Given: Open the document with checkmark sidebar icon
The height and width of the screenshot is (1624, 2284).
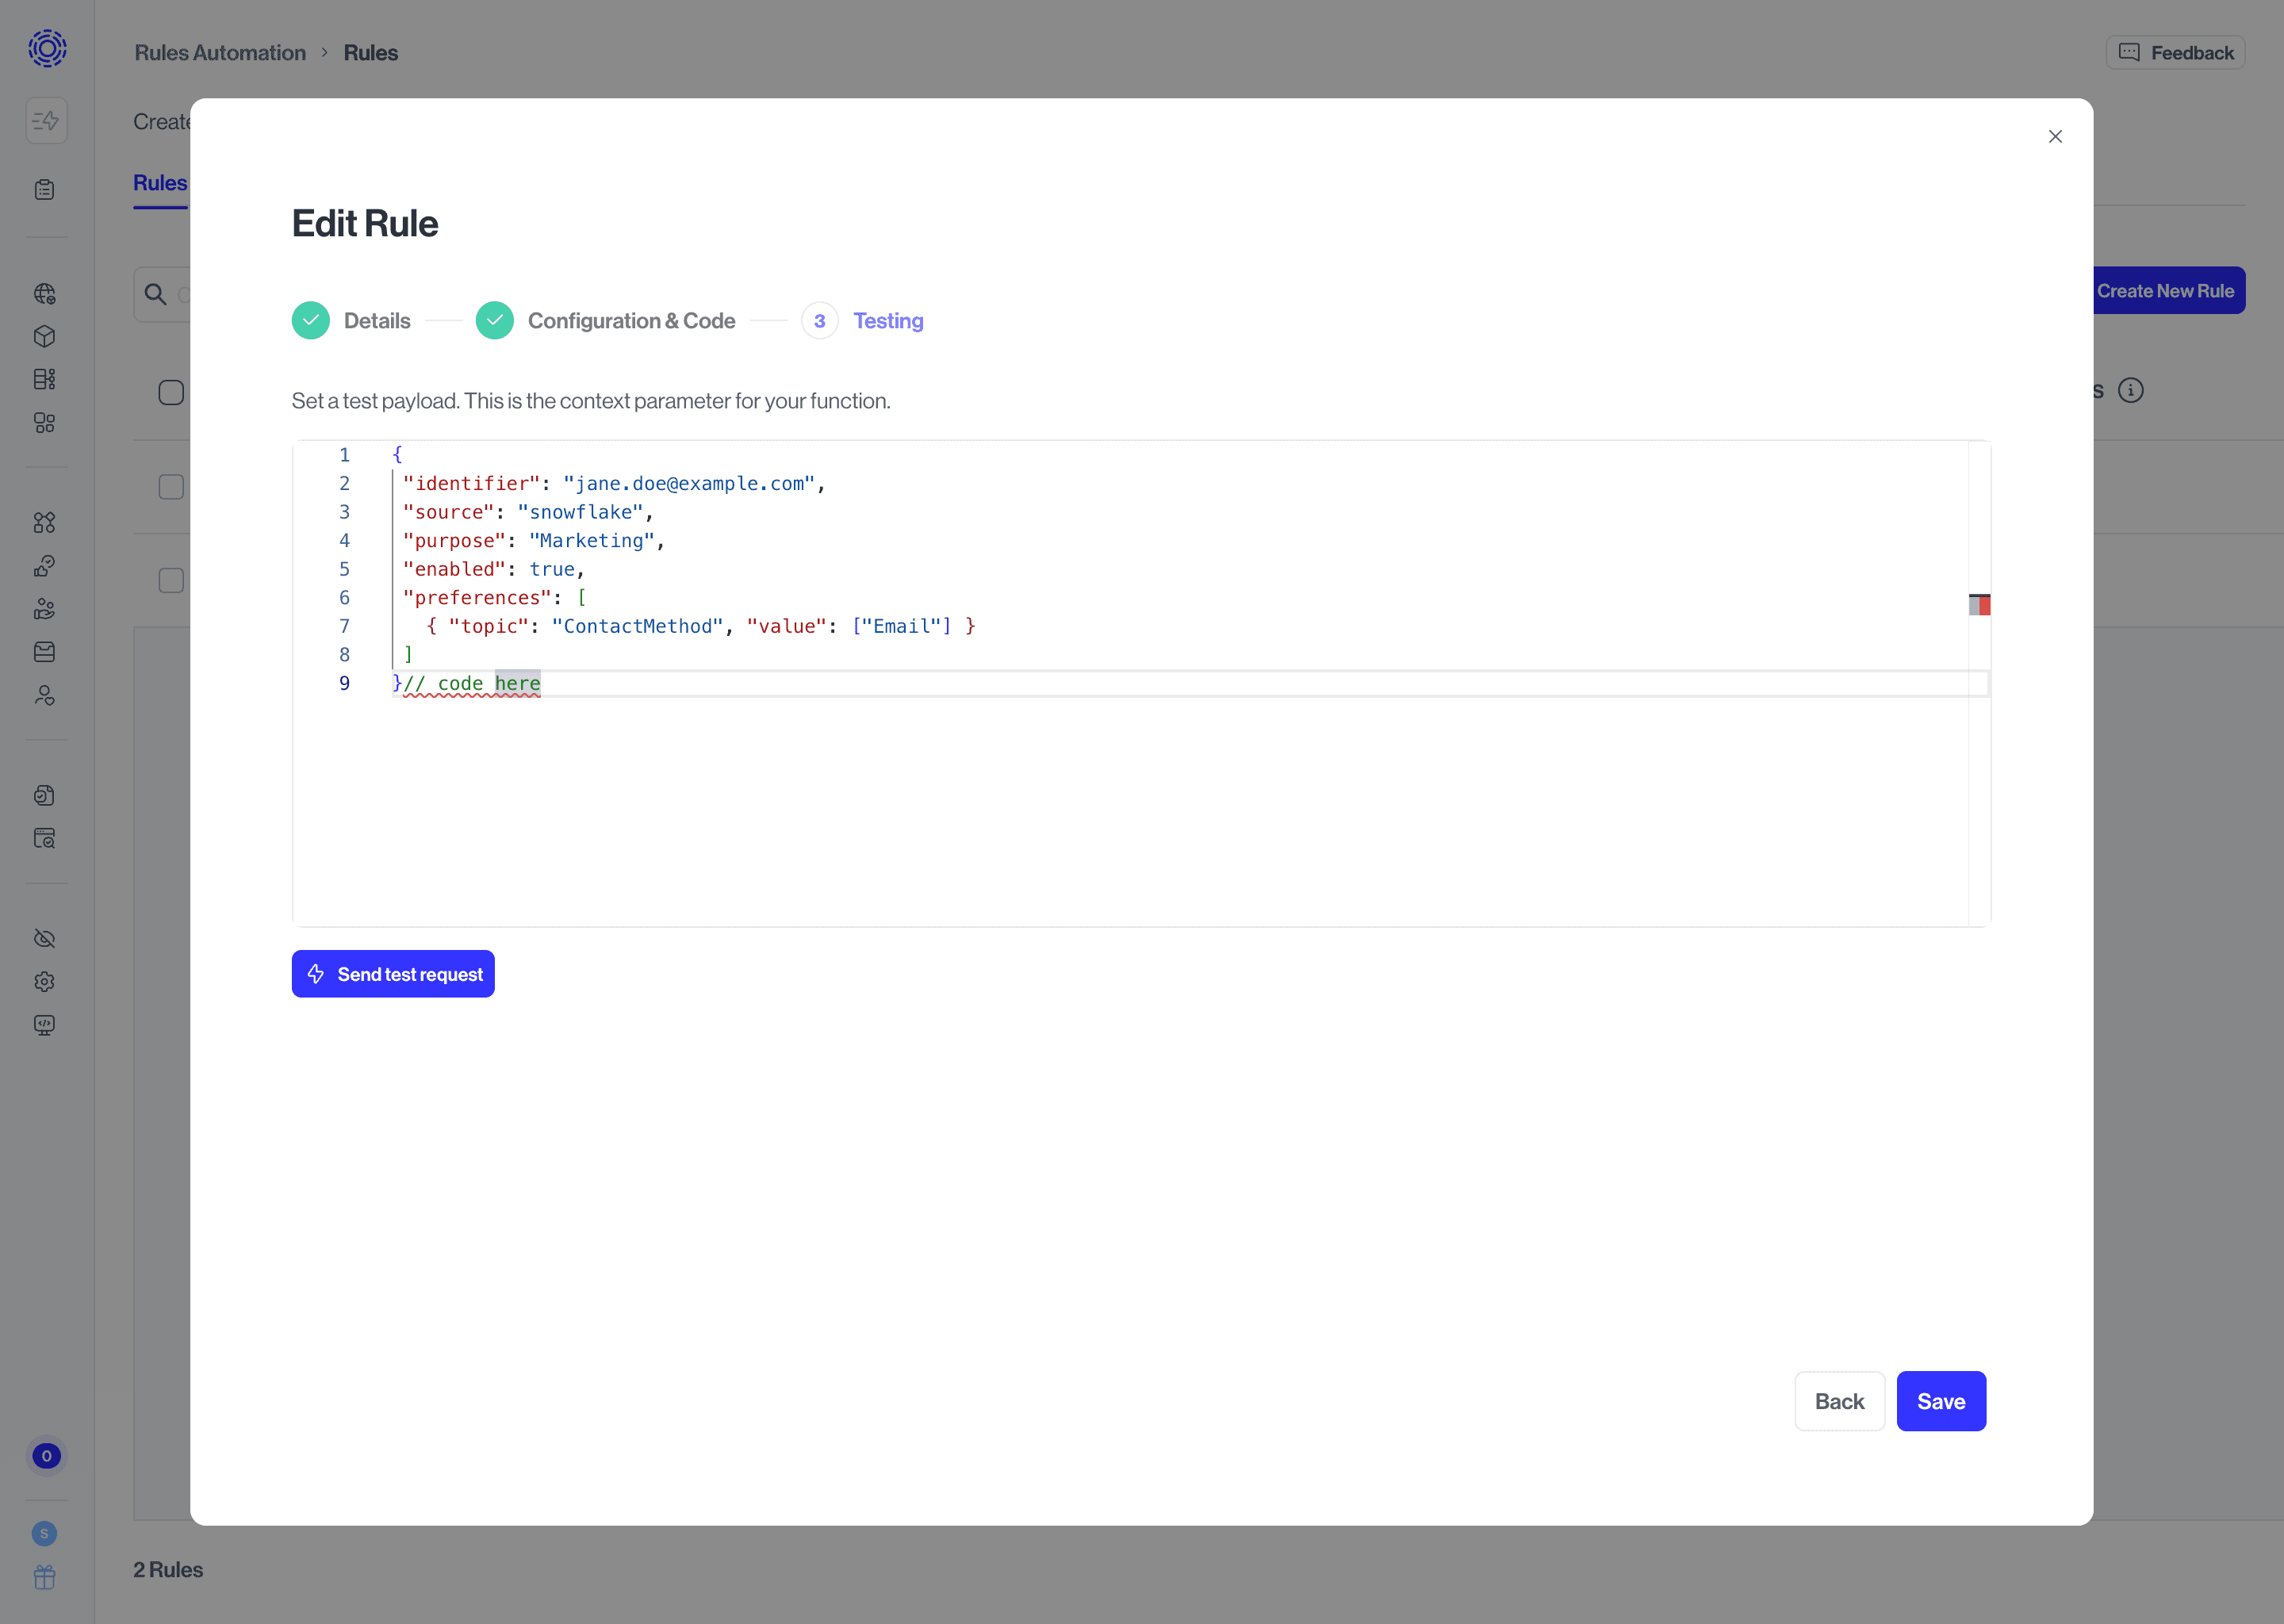Looking at the screenshot, I should (44, 795).
